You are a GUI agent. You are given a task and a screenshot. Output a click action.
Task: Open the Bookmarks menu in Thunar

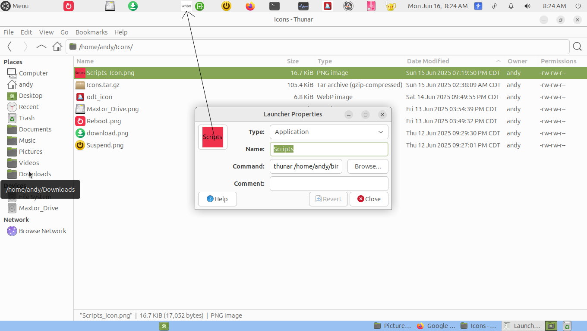[x=92, y=32]
